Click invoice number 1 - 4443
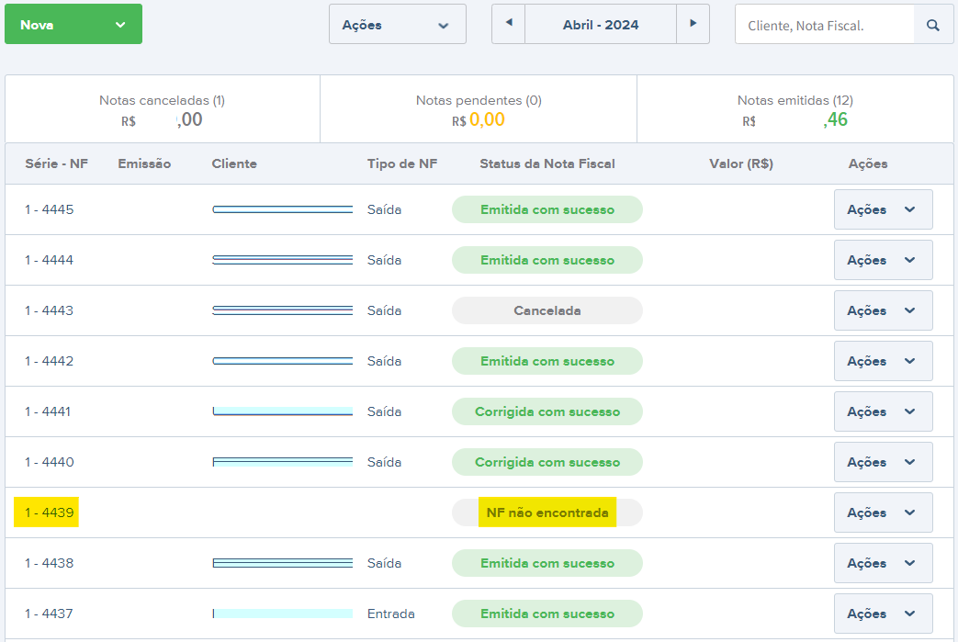 click(49, 310)
